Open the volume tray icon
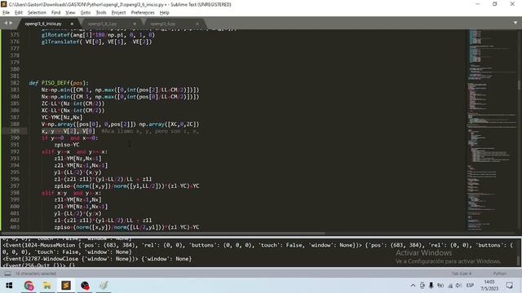The width and height of the screenshot is (522, 293). click(458, 286)
